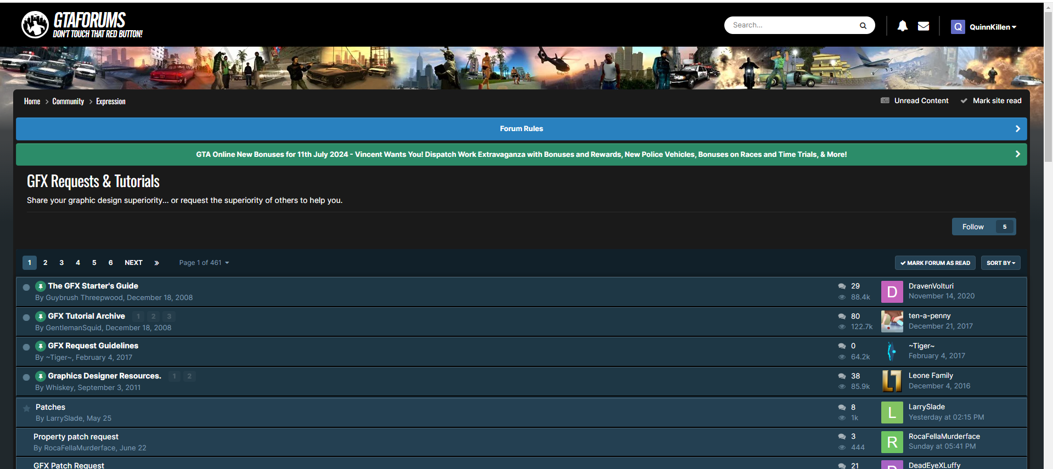Open The GFX Starter's Guide topic
1053x469 pixels.
pyautogui.click(x=93, y=286)
